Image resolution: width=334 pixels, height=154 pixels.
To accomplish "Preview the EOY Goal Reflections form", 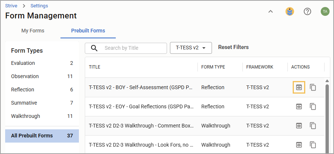I will click(299, 106).
